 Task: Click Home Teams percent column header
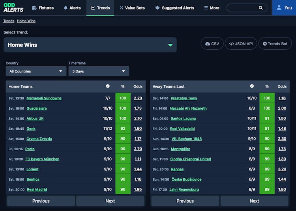click(123, 86)
